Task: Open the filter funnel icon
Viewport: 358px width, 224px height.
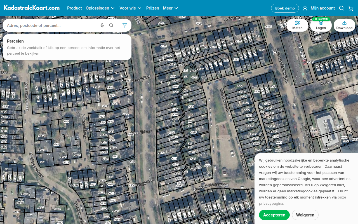Action: click(x=125, y=25)
